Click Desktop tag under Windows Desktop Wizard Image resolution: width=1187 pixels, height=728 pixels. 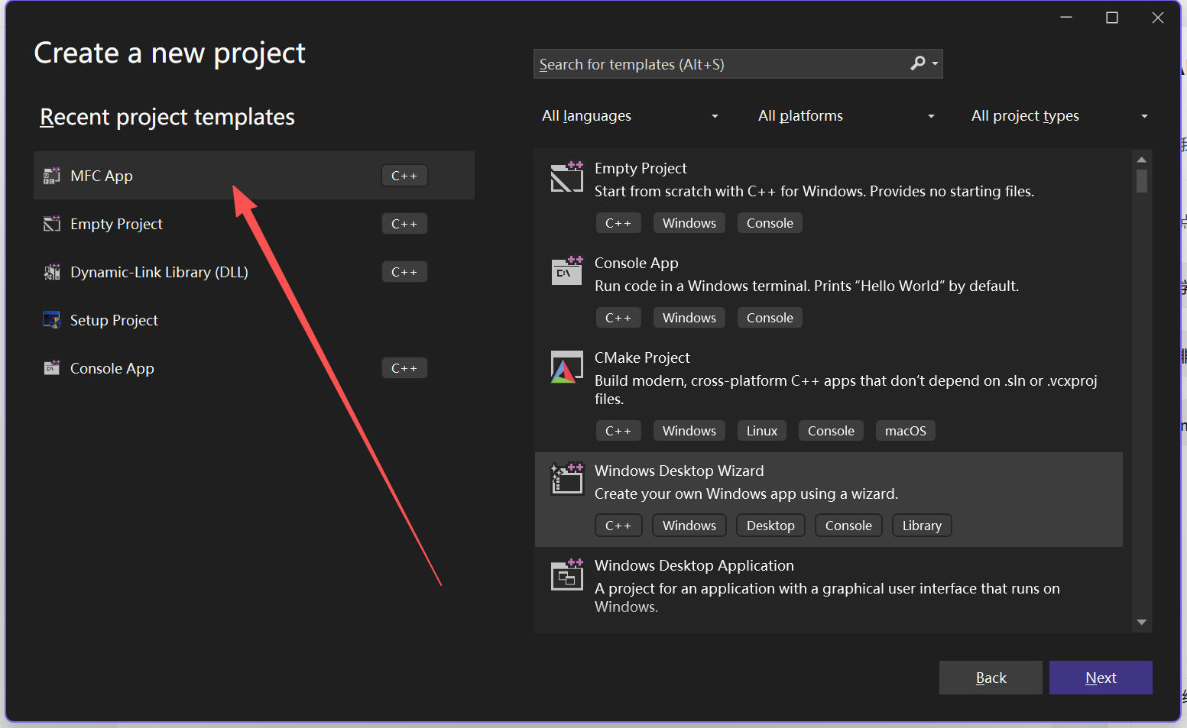pyautogui.click(x=770, y=526)
